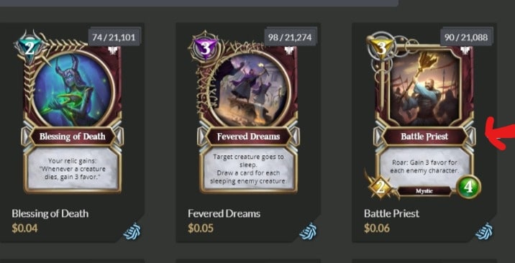
Task: Select the 74 / 21,101 quantity badge
Action: coord(114,37)
